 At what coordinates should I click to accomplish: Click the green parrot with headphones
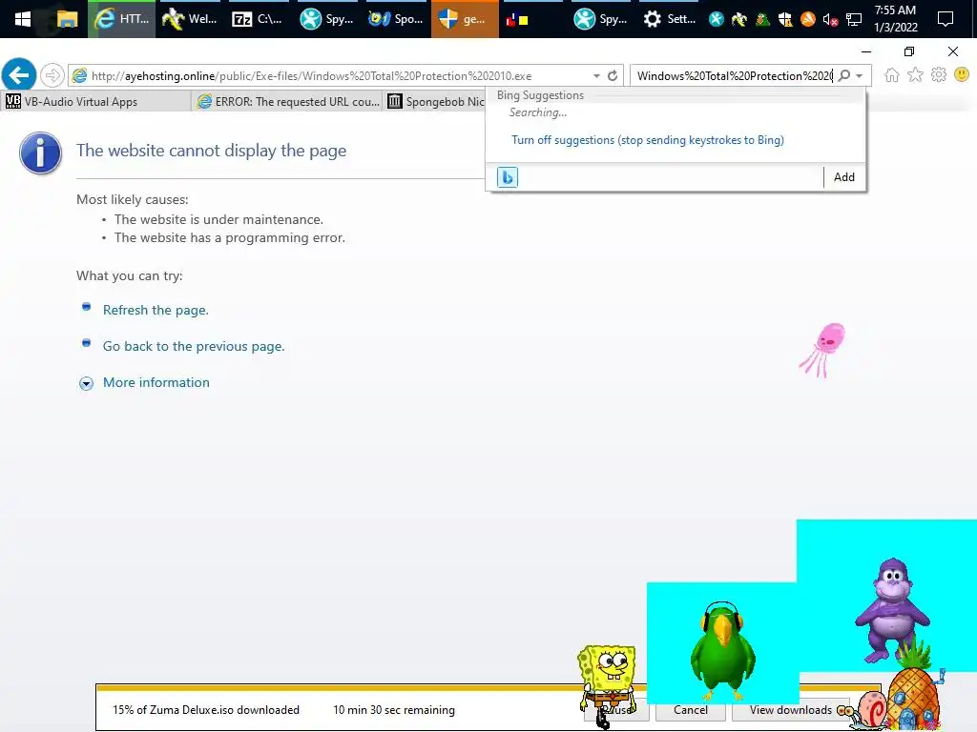pos(723,650)
